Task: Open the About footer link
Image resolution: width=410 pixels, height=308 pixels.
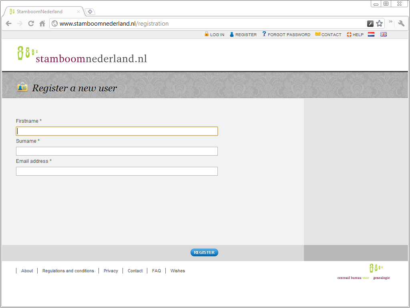Action: click(x=27, y=271)
